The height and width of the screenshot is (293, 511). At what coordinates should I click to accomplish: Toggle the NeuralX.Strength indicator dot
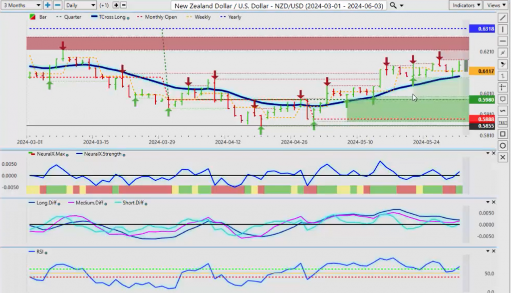coord(124,154)
